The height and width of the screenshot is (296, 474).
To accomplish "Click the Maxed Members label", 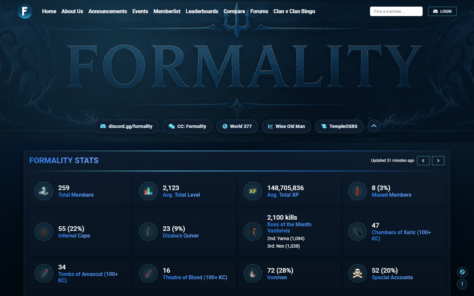I will pyautogui.click(x=392, y=195).
